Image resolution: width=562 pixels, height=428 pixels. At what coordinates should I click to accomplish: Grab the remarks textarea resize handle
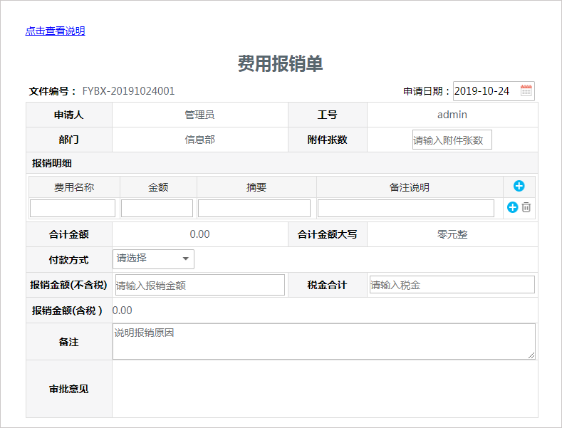(531, 355)
